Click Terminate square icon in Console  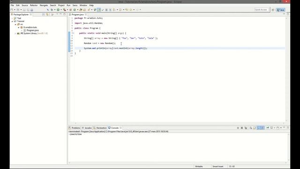(x=238, y=128)
